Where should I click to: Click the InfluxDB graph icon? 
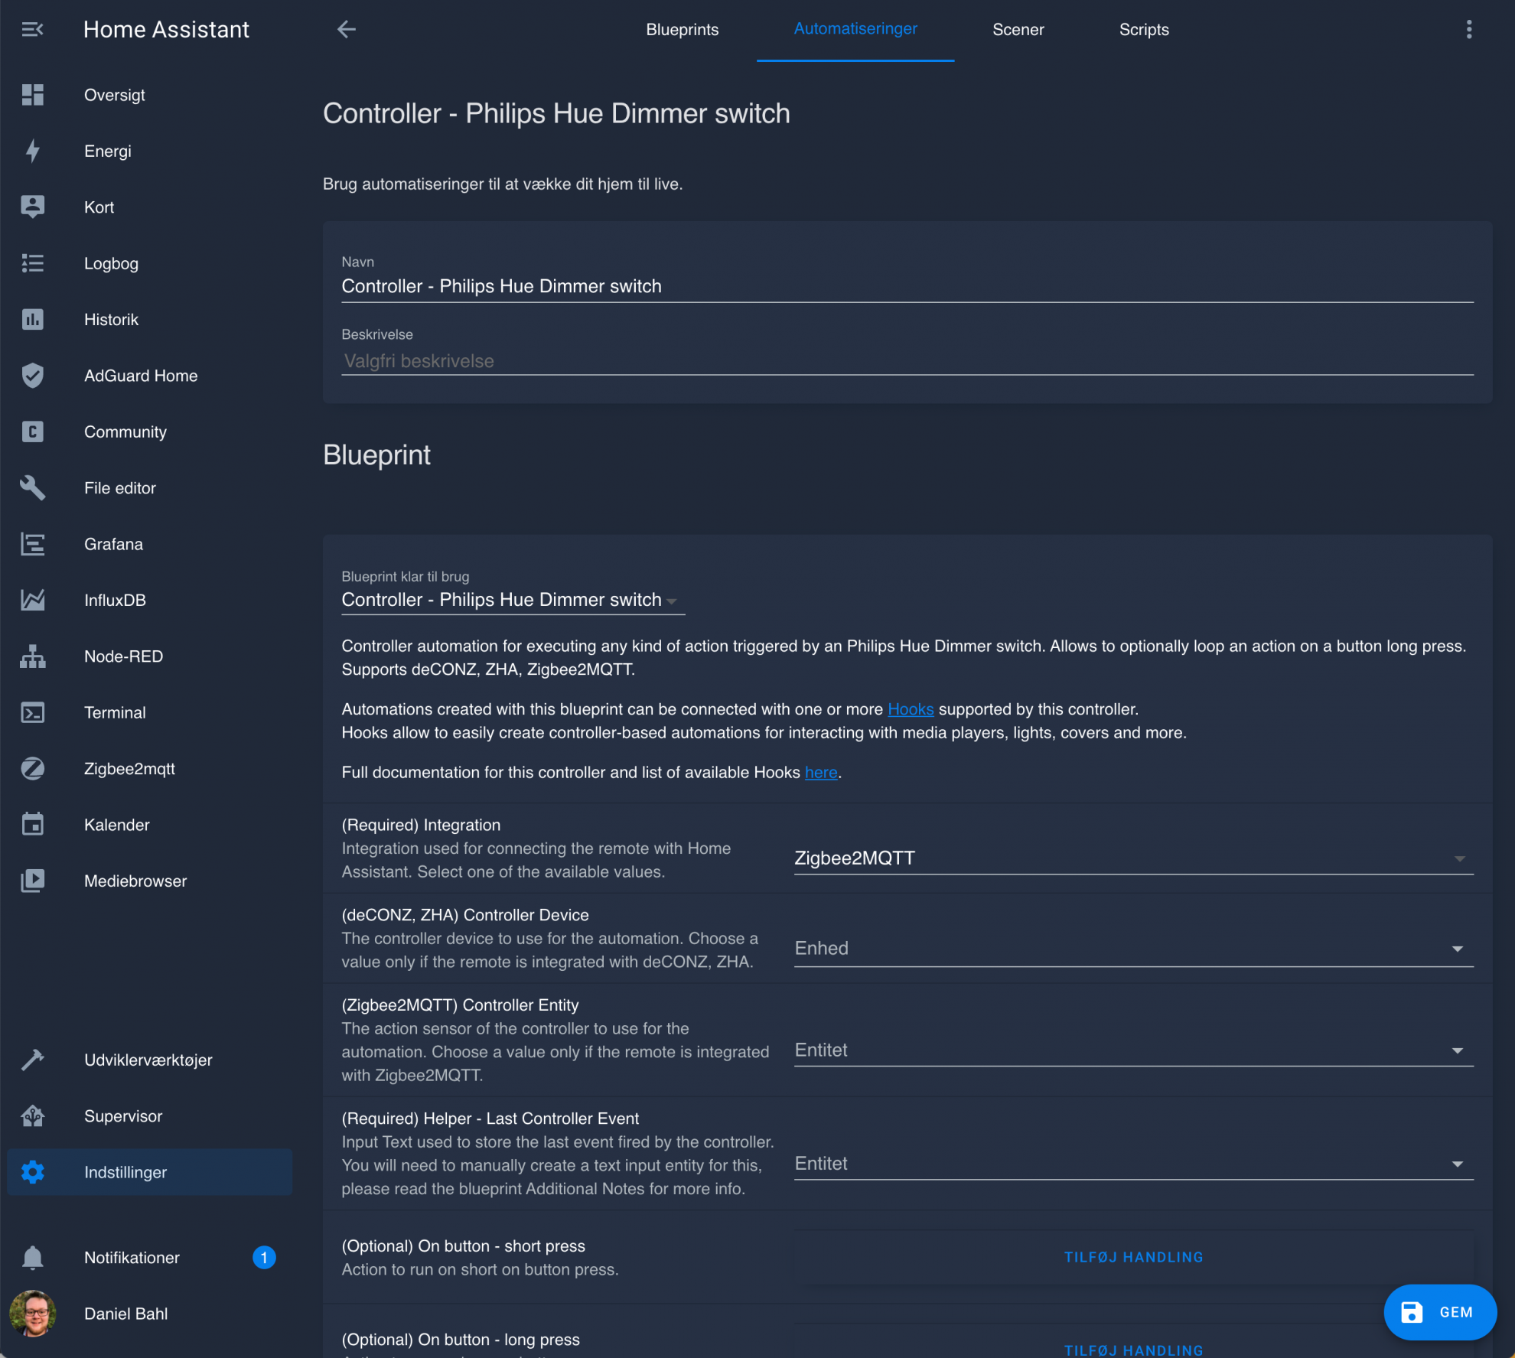[32, 600]
